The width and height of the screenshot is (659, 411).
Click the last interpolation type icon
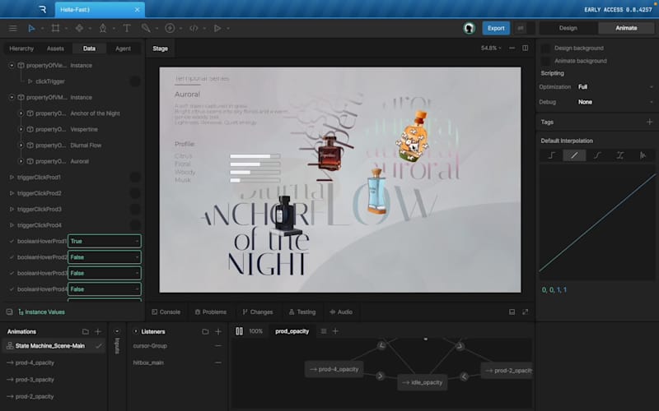643,155
